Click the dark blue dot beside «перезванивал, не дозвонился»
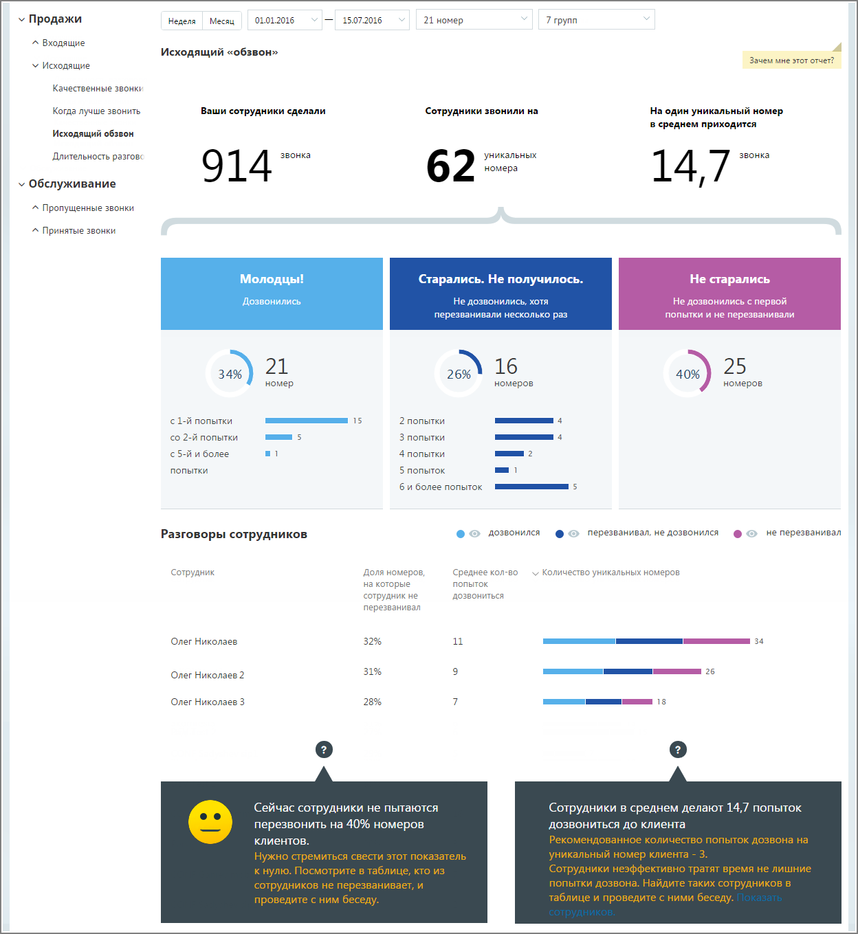The height and width of the screenshot is (934, 858). pos(560,534)
